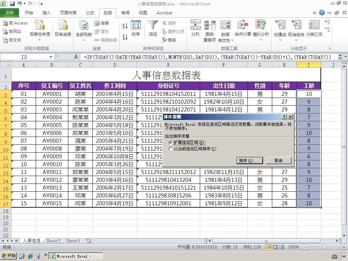Image resolution: width=348 pixels, height=261 pixels.
Task: Open the 分级显示 dialog launcher
Action: (x=329, y=48)
